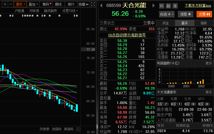The height and width of the screenshot is (134, 214).
Task: Click the plus zoom-in chart button
Action: 5,4
